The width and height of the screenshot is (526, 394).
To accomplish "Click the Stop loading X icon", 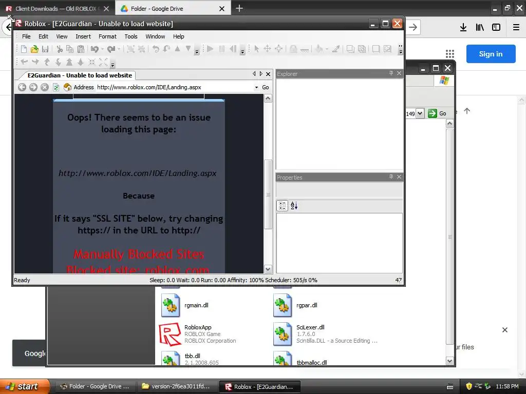I will (45, 87).
